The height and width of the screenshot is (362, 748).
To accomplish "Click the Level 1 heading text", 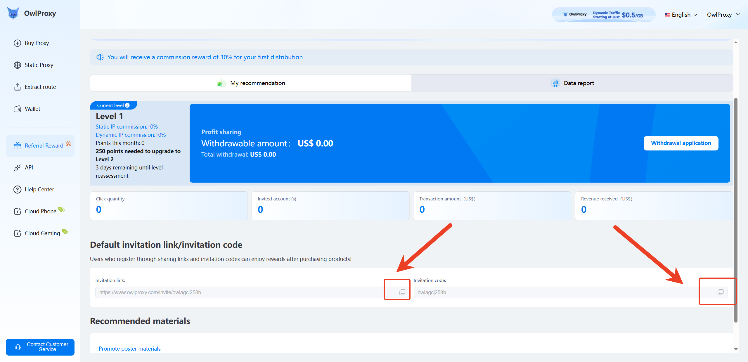I will pos(110,116).
